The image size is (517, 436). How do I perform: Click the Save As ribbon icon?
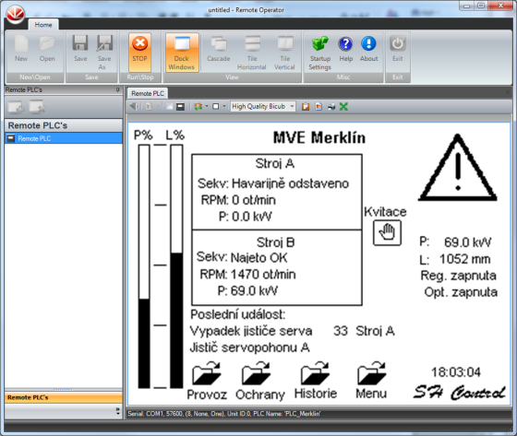(x=104, y=52)
